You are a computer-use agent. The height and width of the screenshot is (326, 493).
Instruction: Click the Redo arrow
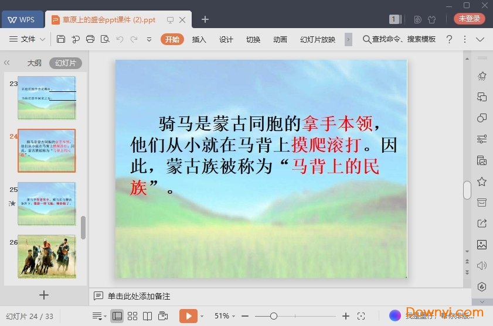click(134, 39)
